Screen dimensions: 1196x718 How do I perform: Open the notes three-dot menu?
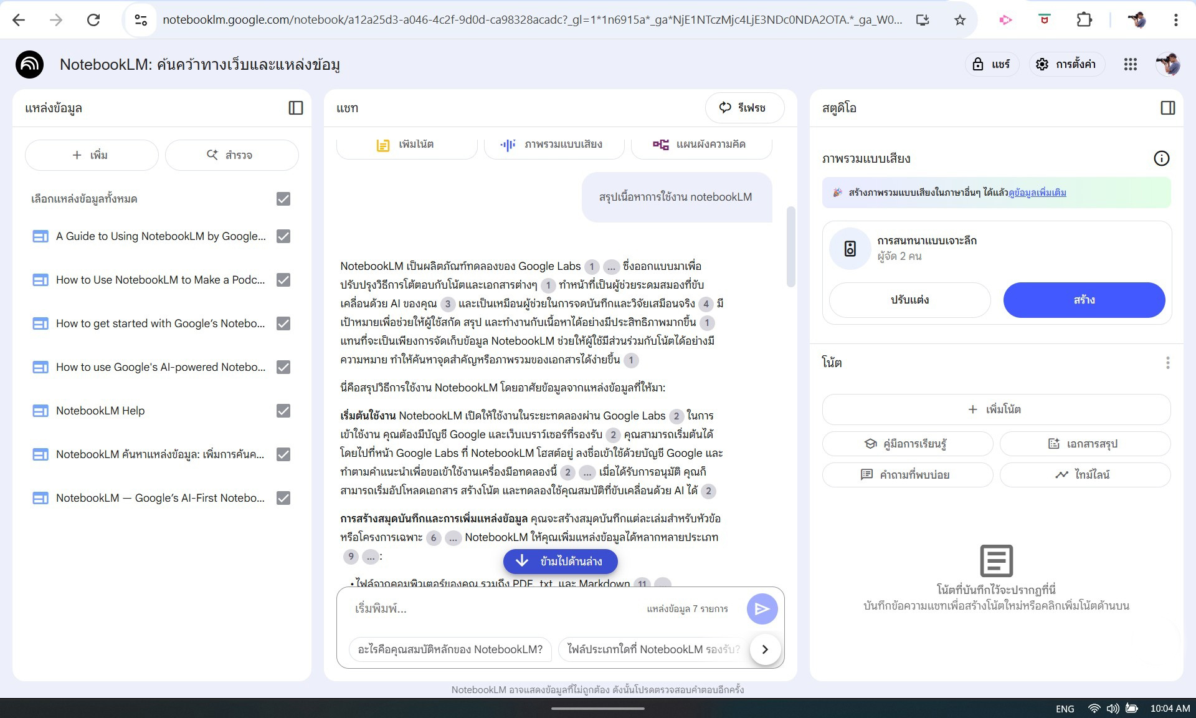pyautogui.click(x=1168, y=363)
